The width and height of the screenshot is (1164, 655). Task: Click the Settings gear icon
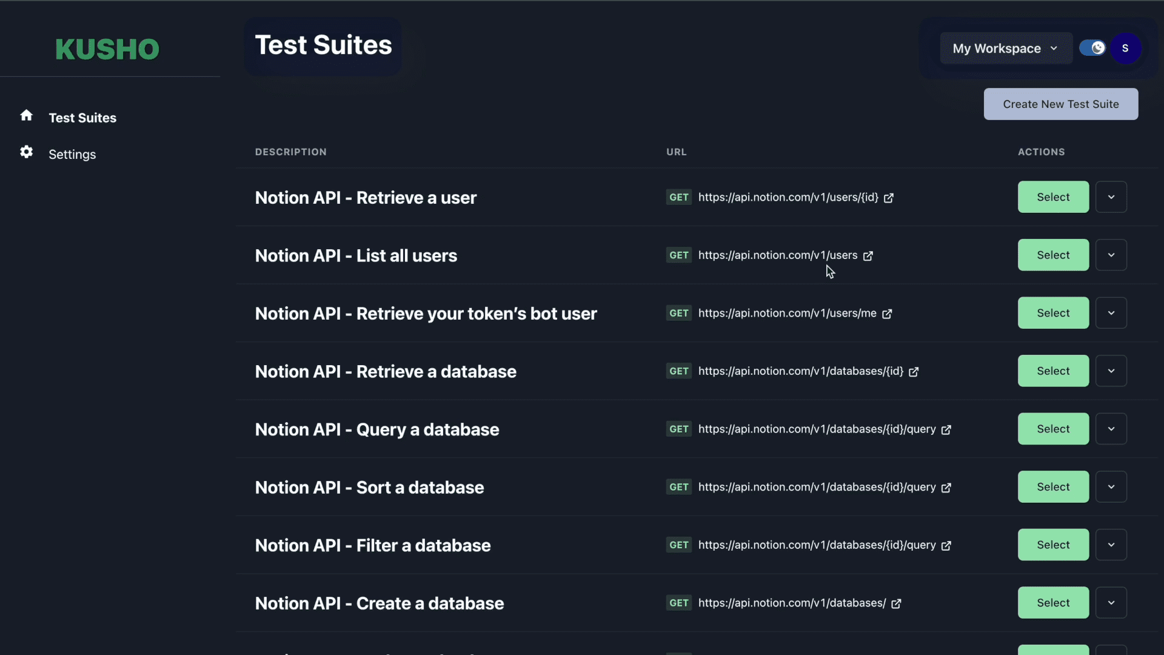[26, 152]
